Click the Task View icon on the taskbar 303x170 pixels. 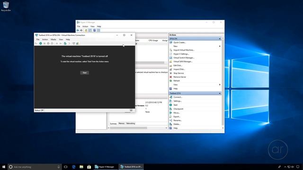tap(66, 167)
